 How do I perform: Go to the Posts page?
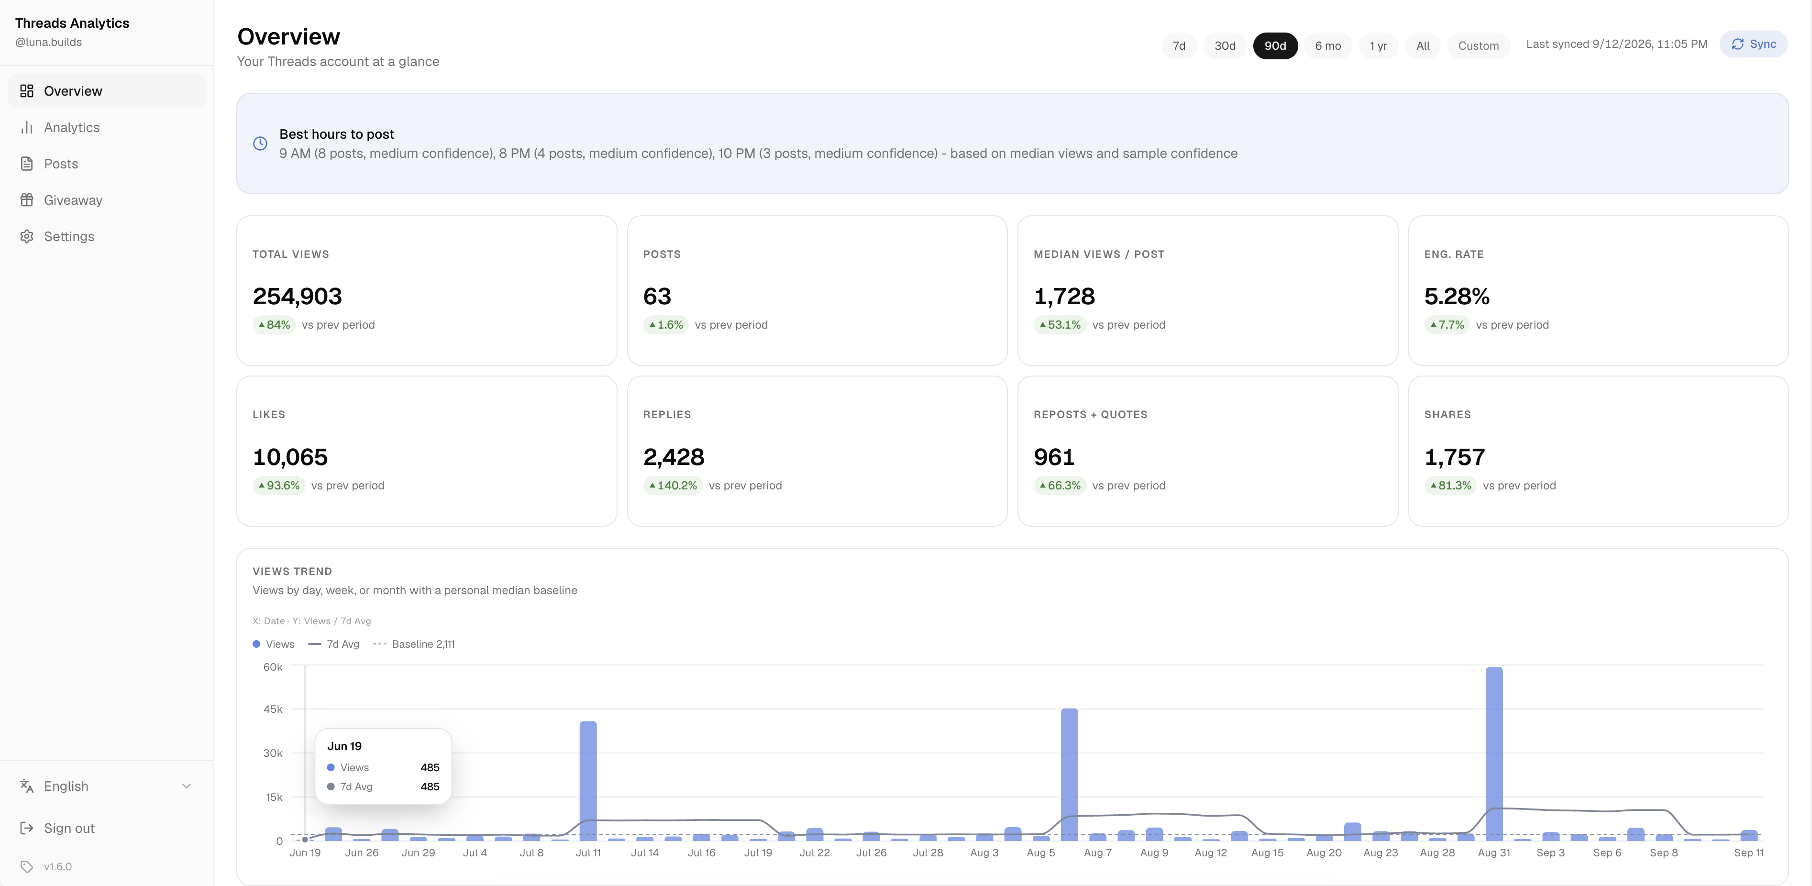click(x=107, y=164)
